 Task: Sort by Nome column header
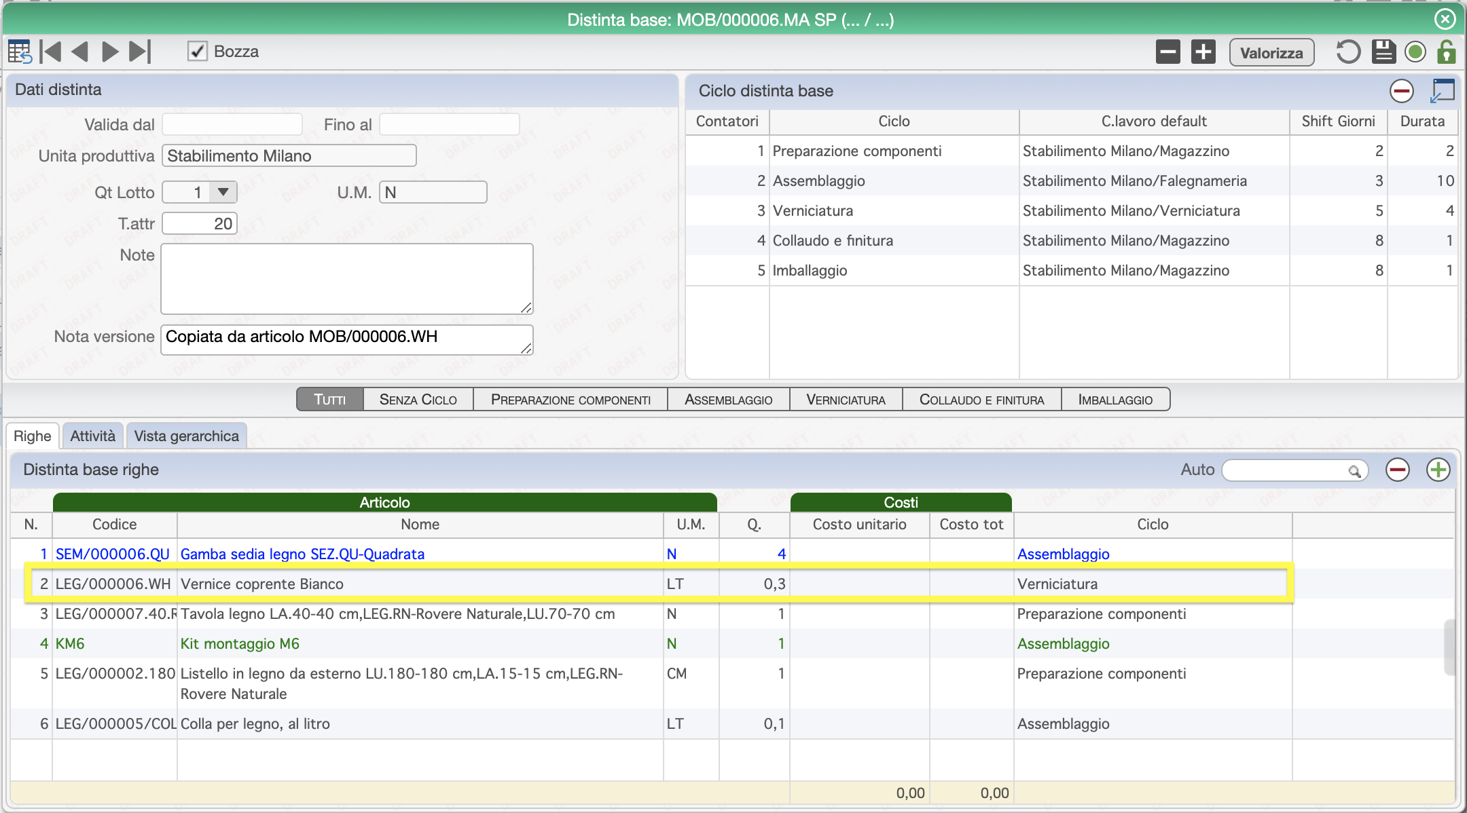pyautogui.click(x=420, y=525)
